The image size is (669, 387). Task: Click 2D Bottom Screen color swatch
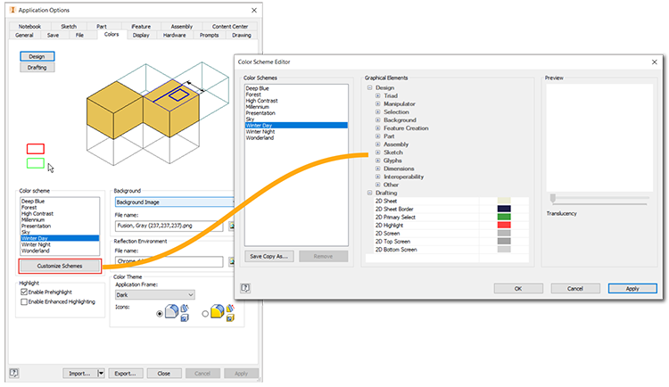point(504,249)
